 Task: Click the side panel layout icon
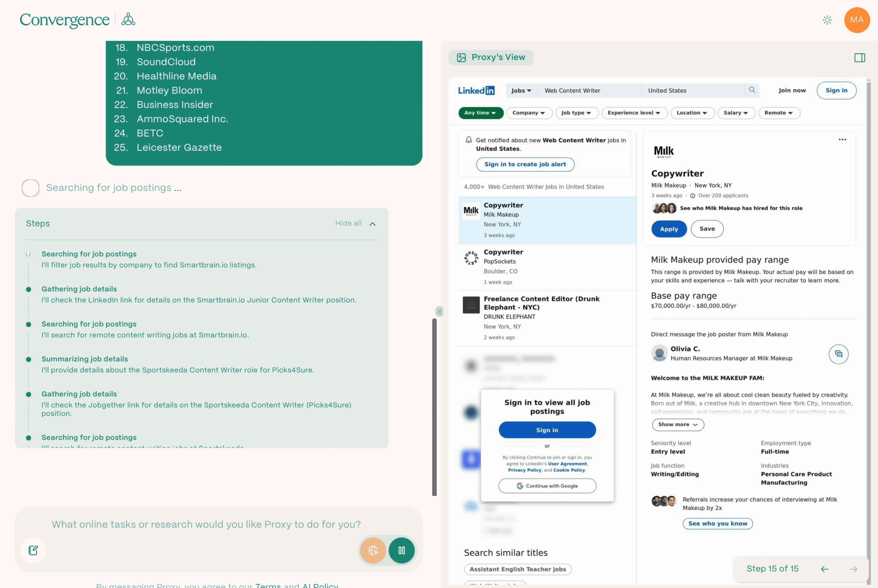click(859, 58)
